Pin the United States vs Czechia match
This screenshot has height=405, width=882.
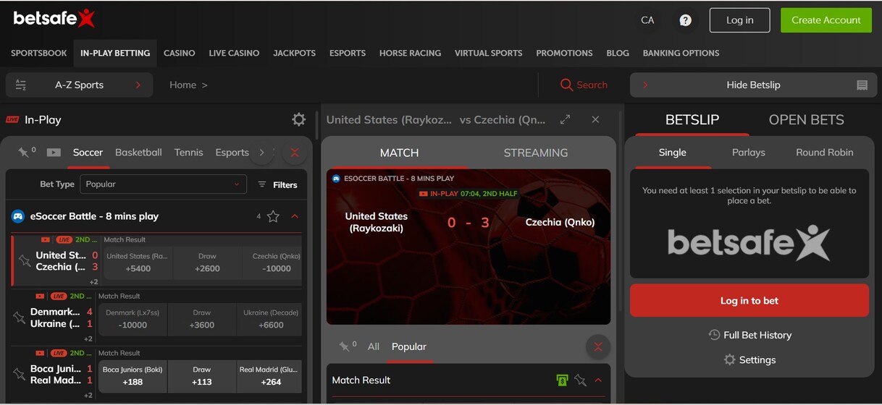(25, 260)
